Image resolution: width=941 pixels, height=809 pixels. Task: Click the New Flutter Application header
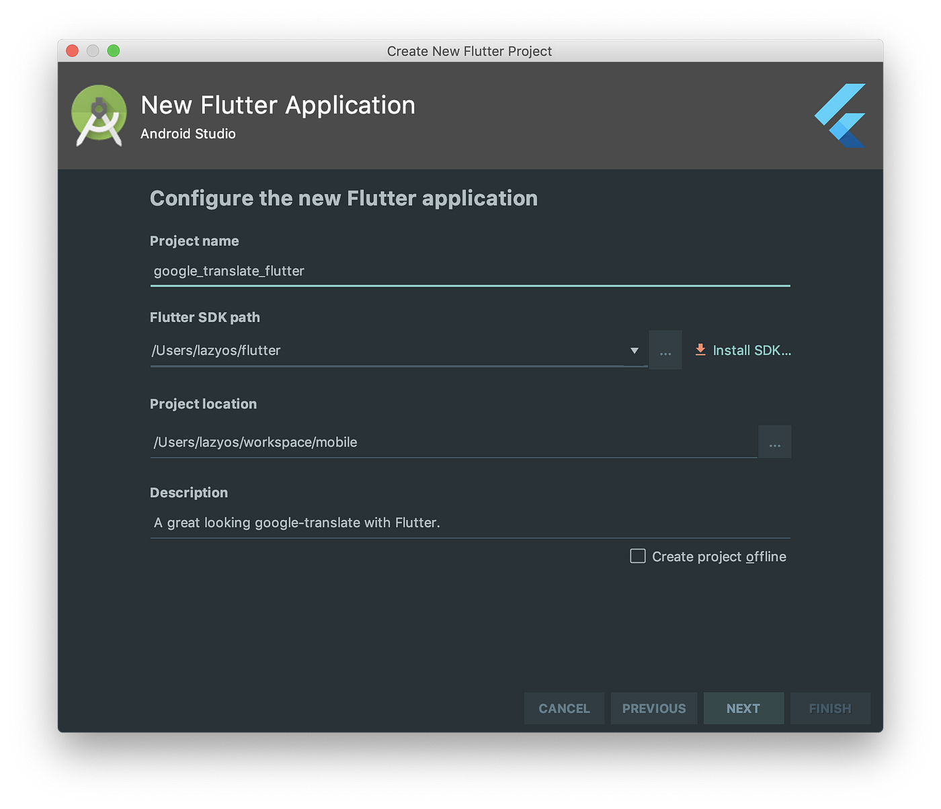(x=278, y=105)
